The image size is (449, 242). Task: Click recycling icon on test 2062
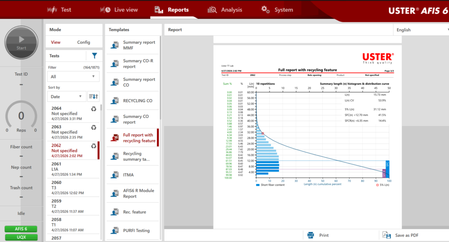point(94,146)
